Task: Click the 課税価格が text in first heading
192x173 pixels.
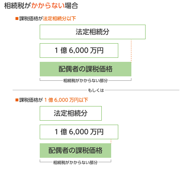Action: coord(31,19)
